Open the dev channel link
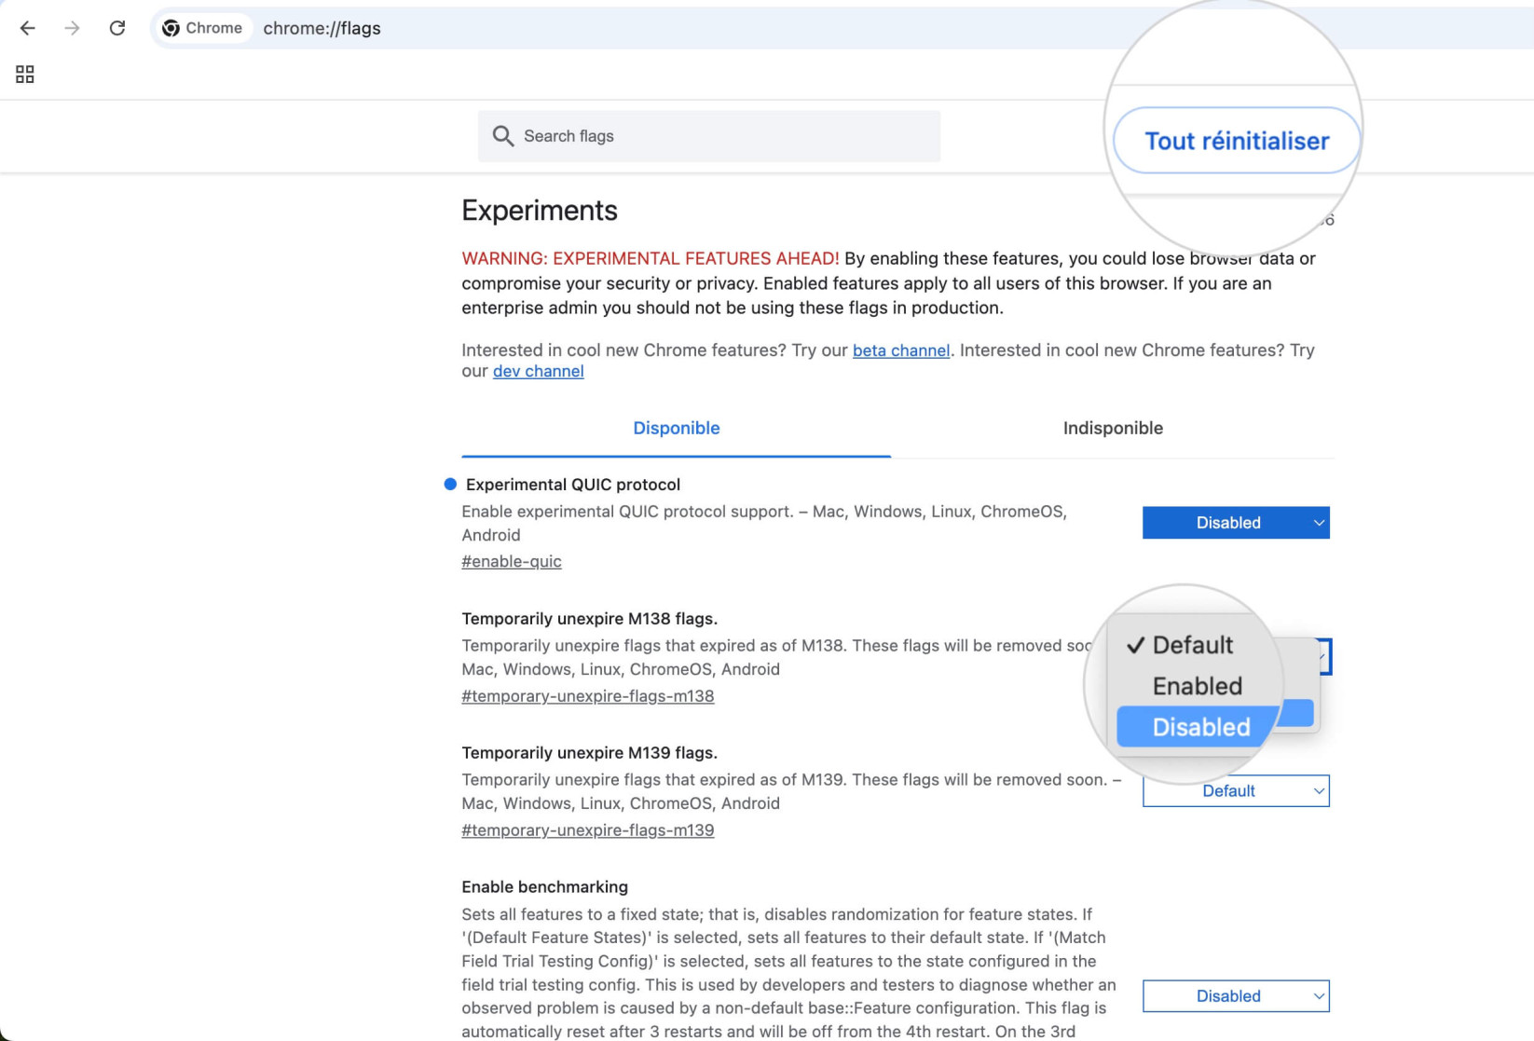This screenshot has height=1041, width=1534. click(539, 371)
